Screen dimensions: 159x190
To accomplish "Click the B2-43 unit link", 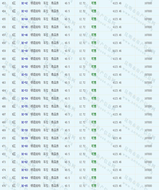I will (x=24, y=11).
